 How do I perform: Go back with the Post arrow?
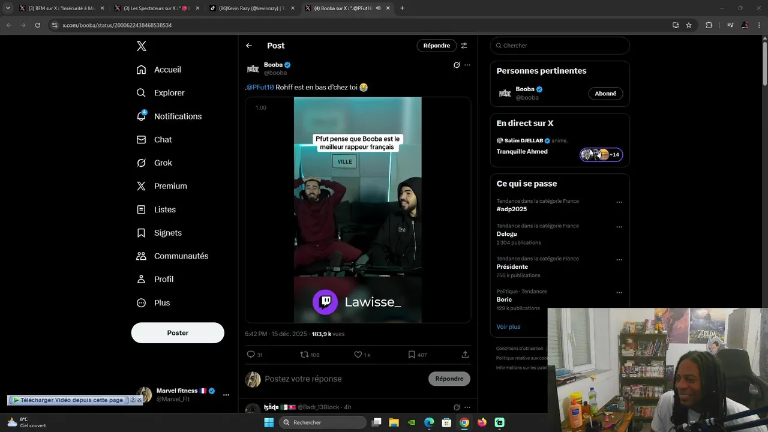click(x=249, y=46)
